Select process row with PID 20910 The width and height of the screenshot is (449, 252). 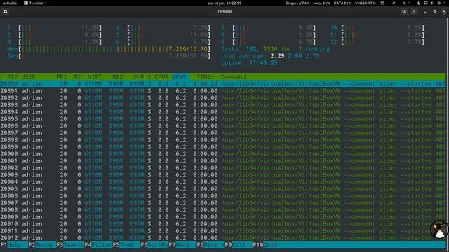point(223,224)
